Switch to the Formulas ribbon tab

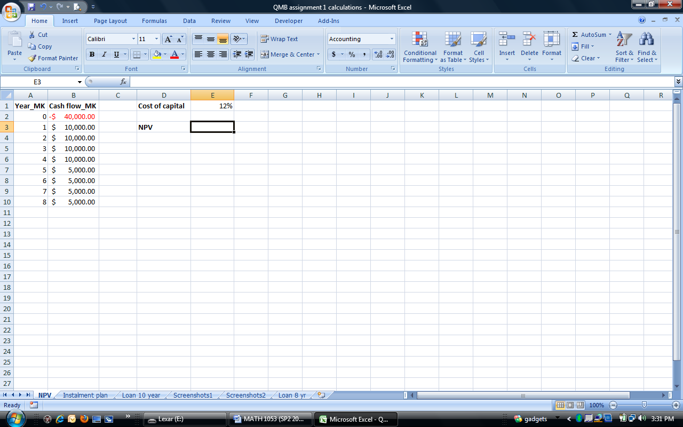[x=154, y=21]
